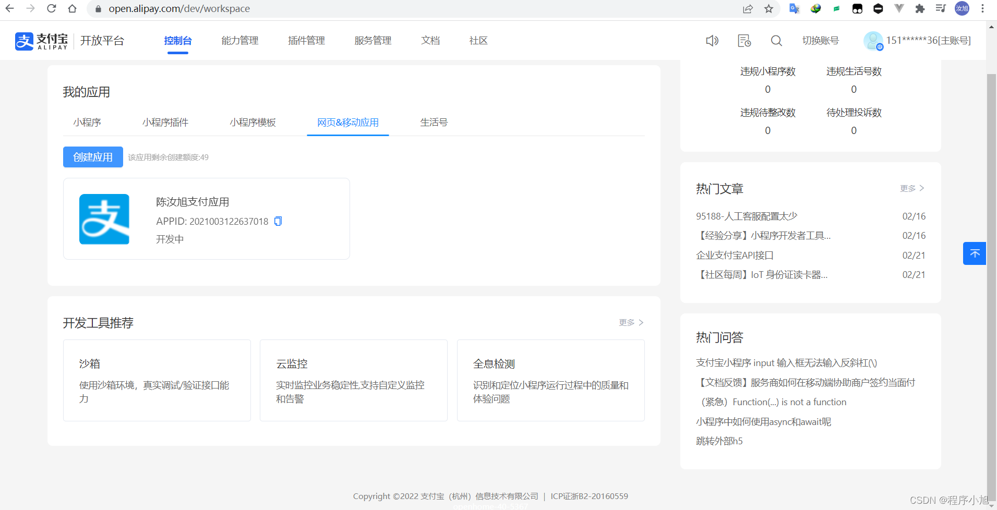
Task: Switch to the 小程序模板 tab
Action: 253,123
